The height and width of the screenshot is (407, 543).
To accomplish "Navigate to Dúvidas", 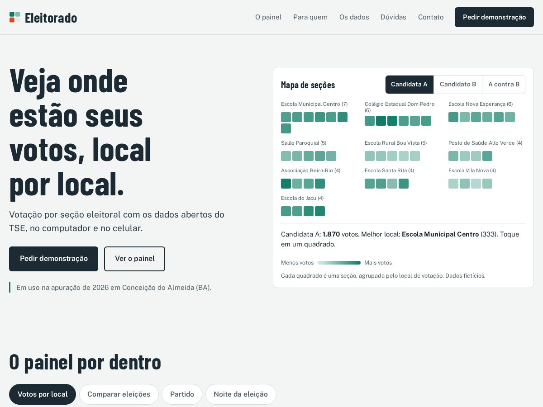I will tap(393, 17).
